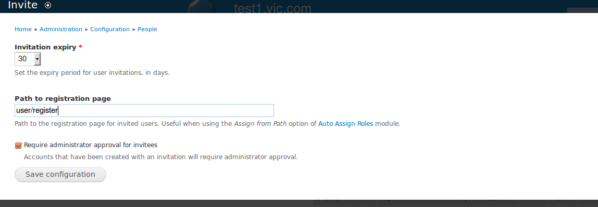The width and height of the screenshot is (598, 207).
Task: Click the dimmed test1.vic.com site name
Action: click(272, 8)
